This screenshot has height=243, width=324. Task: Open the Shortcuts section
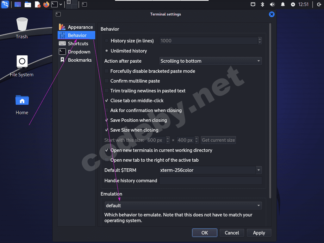[76, 44]
